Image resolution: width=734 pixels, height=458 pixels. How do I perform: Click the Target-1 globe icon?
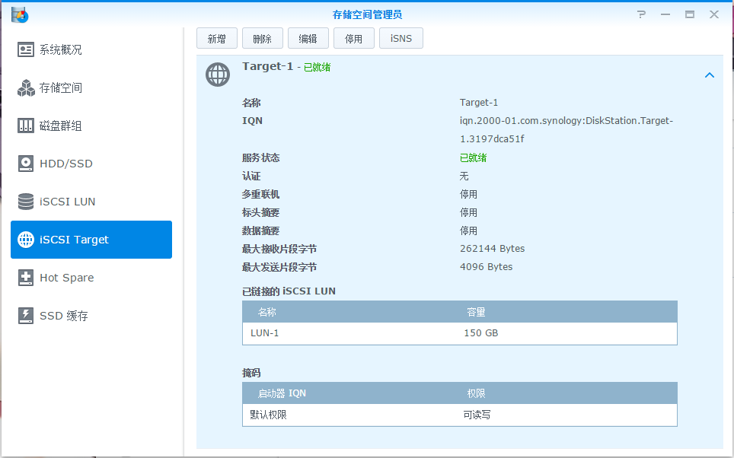click(218, 75)
